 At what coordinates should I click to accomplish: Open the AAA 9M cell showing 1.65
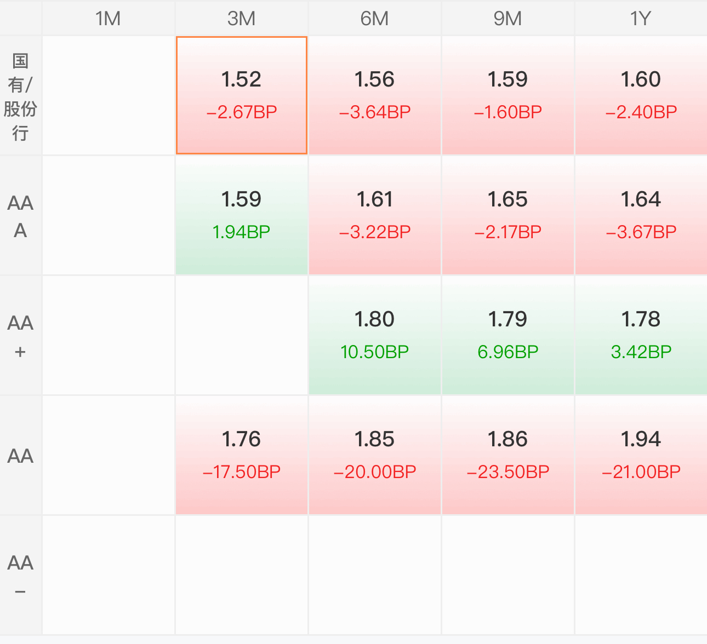[508, 215]
